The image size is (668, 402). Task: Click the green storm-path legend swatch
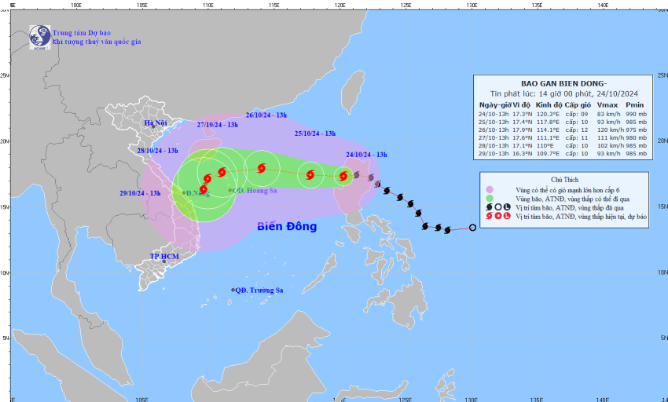click(x=490, y=199)
